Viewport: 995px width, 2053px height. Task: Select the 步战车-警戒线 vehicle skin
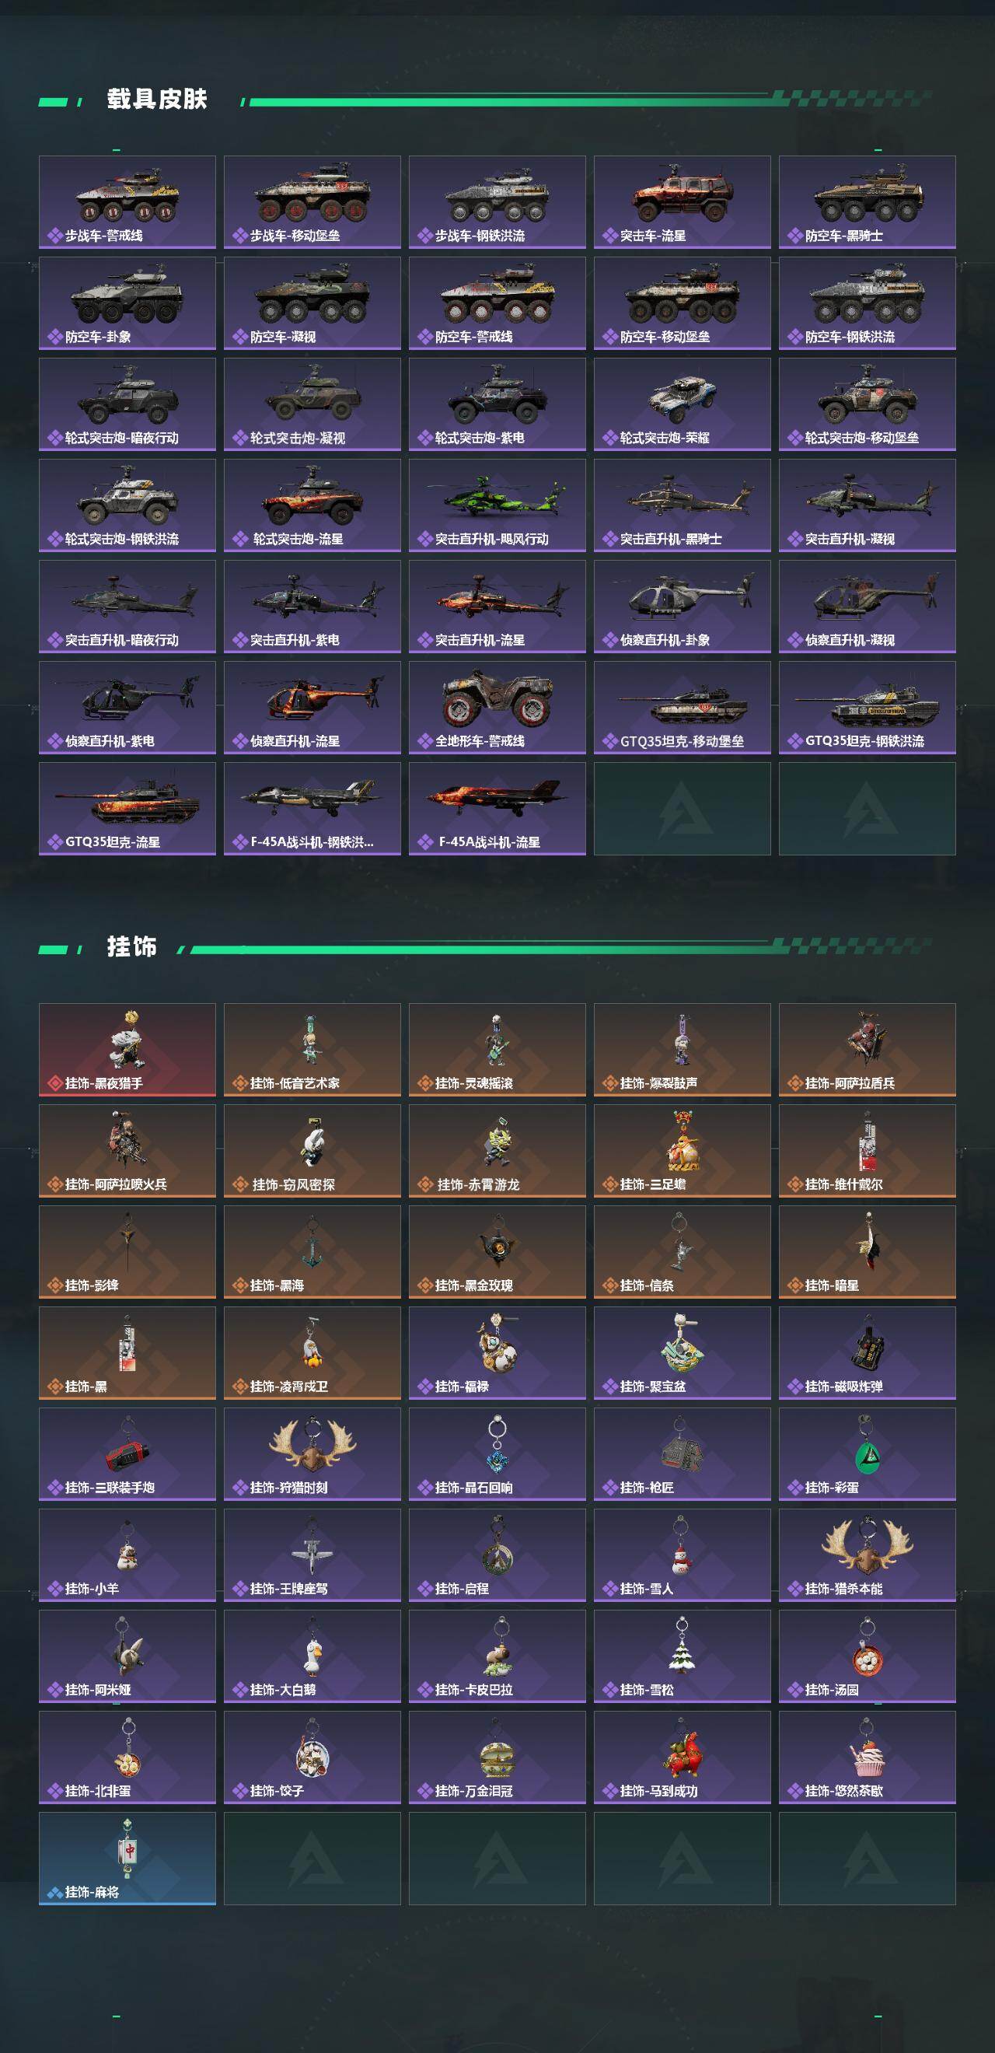tap(127, 201)
